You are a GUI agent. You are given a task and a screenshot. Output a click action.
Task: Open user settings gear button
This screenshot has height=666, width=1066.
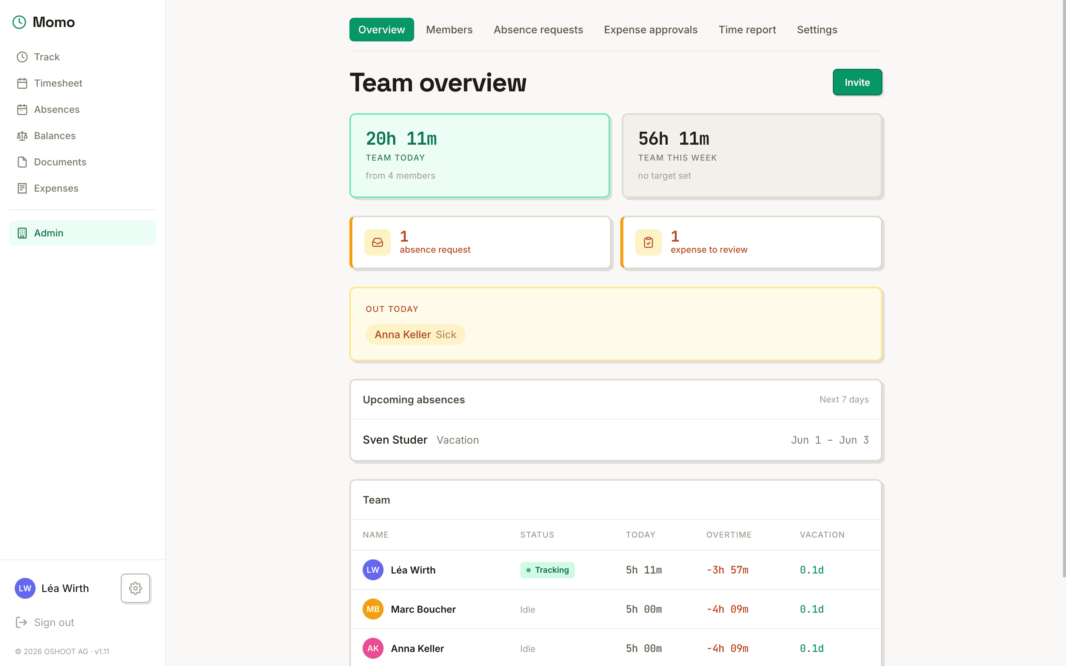tap(135, 588)
